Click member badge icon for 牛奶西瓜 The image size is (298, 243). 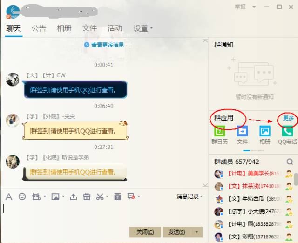tap(289, 199)
